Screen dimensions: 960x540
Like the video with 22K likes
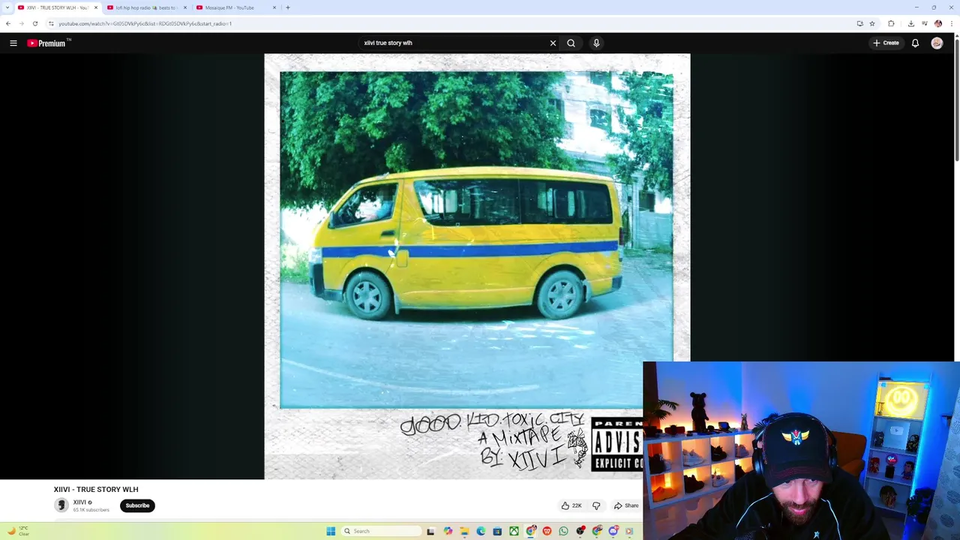[571, 505]
